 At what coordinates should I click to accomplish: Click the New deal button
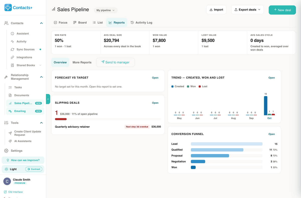[282, 10]
